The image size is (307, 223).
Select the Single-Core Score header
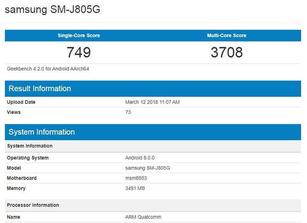79,35
